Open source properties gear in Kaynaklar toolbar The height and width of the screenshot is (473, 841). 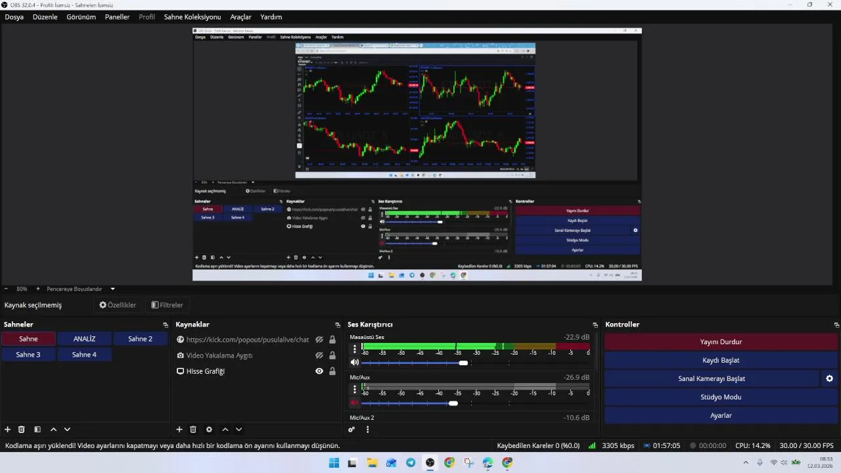[x=209, y=429]
